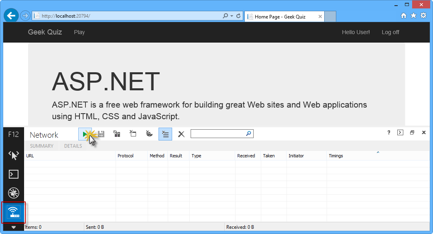Clear network entries with the X icon
This screenshot has width=433, height=234.
181,134
